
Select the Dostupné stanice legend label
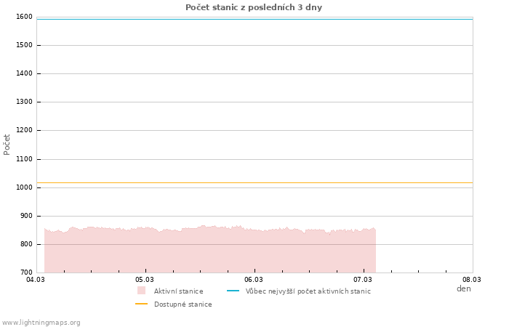pos(183,304)
